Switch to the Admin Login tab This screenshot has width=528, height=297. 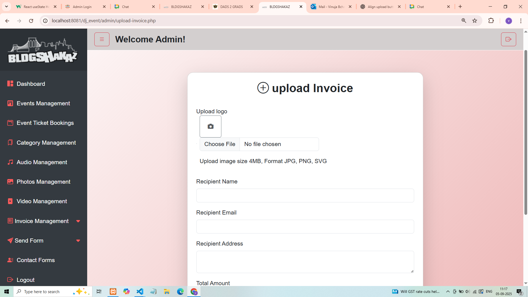pyautogui.click(x=82, y=7)
